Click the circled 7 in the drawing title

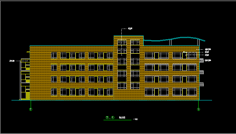coord(107,118)
